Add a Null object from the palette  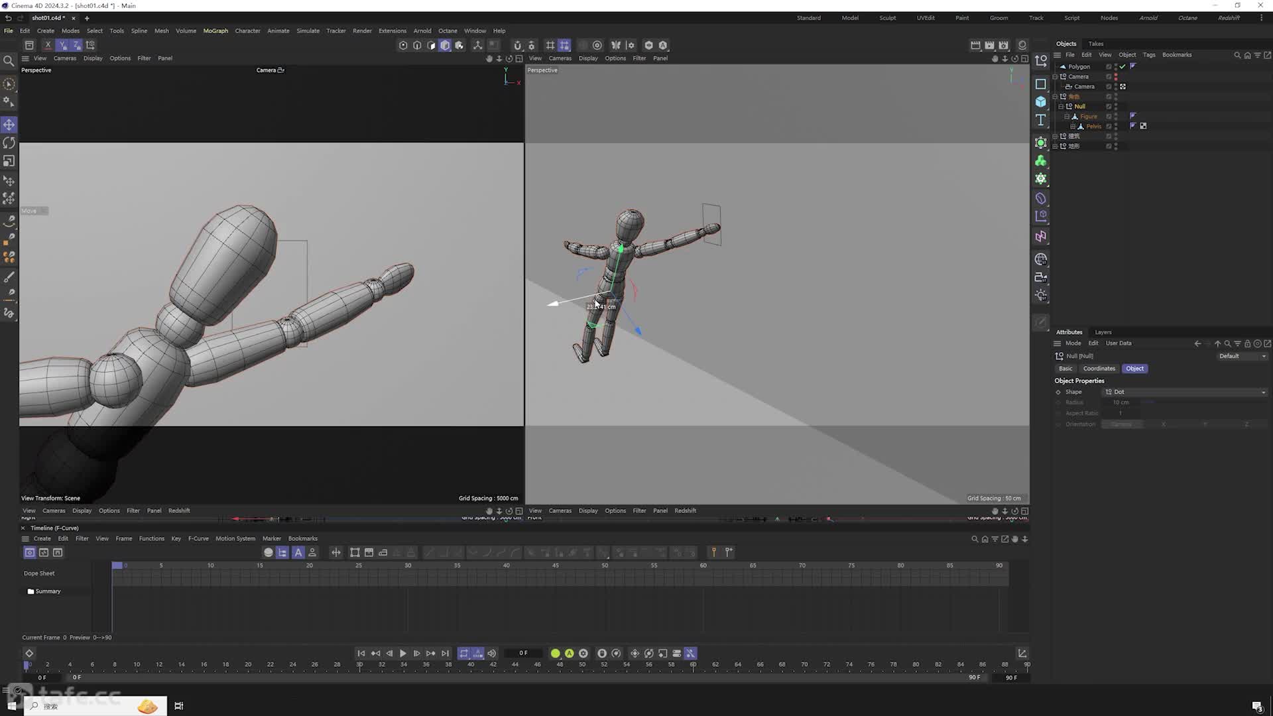1040,61
